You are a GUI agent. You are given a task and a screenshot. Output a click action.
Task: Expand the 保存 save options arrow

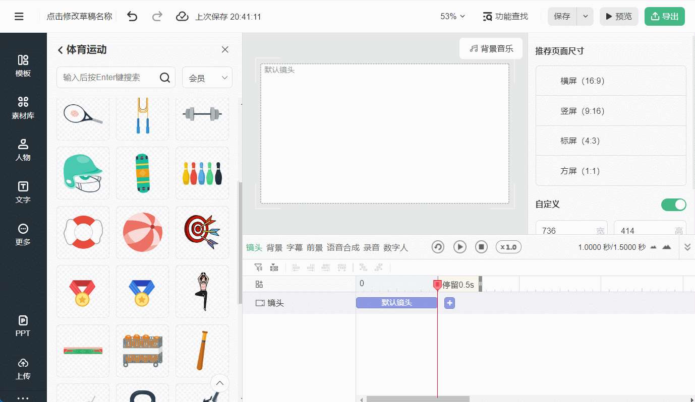[585, 17]
